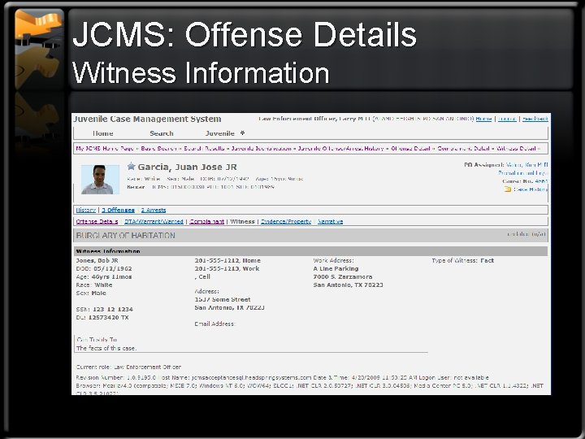Screen dimensions: 585x439
Task: Open the Feedback link
Action: (x=535, y=119)
